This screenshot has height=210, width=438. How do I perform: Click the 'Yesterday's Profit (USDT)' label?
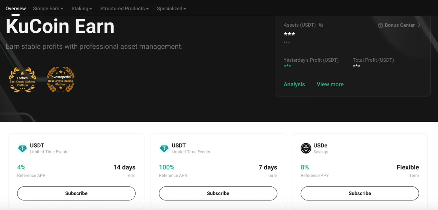tap(311, 60)
